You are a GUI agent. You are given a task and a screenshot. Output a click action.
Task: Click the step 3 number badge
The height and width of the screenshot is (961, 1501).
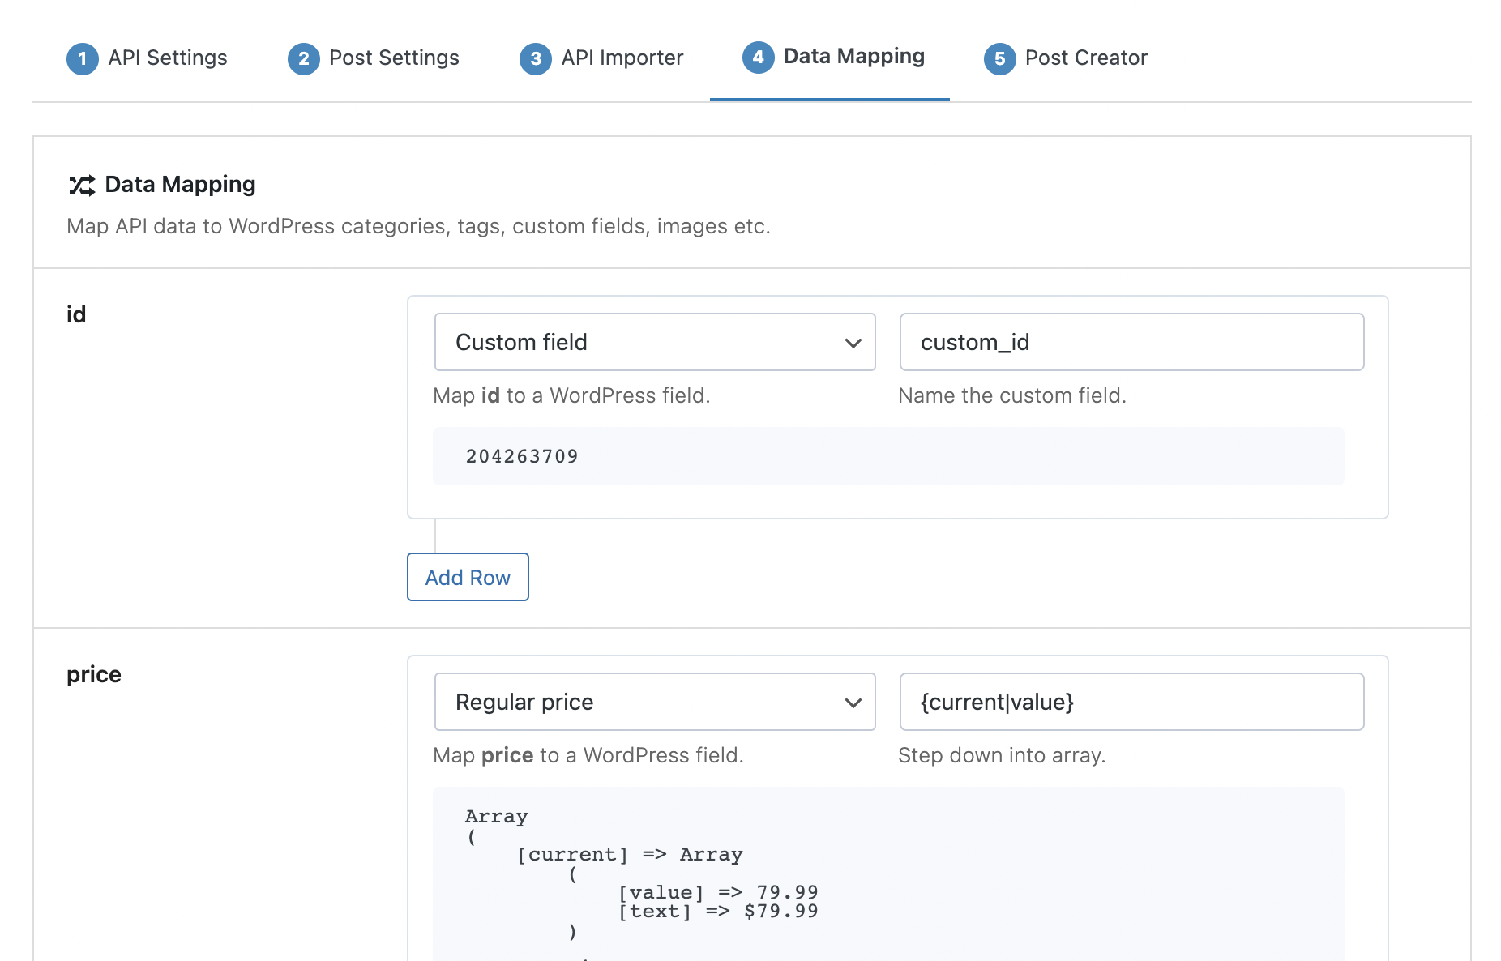click(x=536, y=58)
